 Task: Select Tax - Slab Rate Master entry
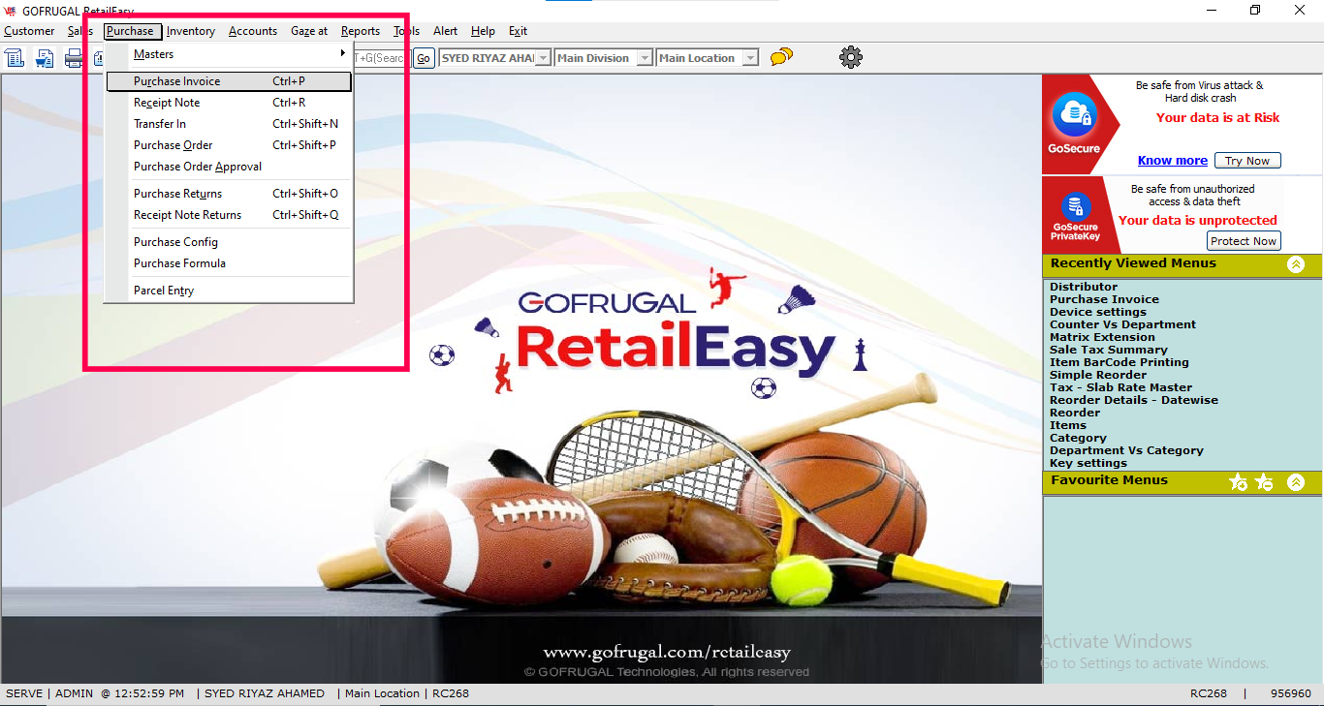pos(1121,387)
